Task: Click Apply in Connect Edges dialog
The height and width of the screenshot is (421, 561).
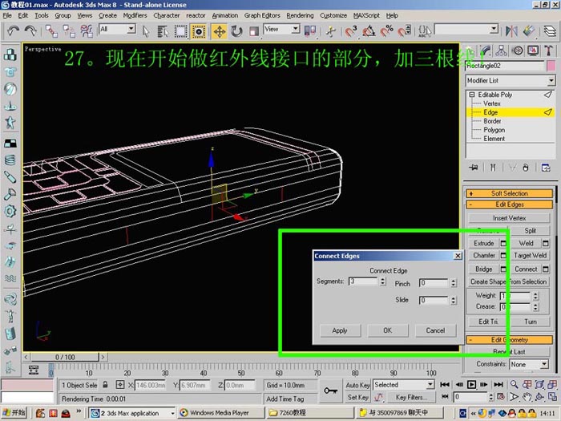Action: pos(340,330)
